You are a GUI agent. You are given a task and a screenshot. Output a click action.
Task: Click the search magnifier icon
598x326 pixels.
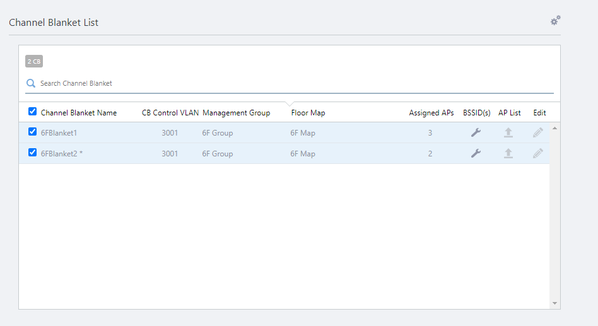[31, 83]
